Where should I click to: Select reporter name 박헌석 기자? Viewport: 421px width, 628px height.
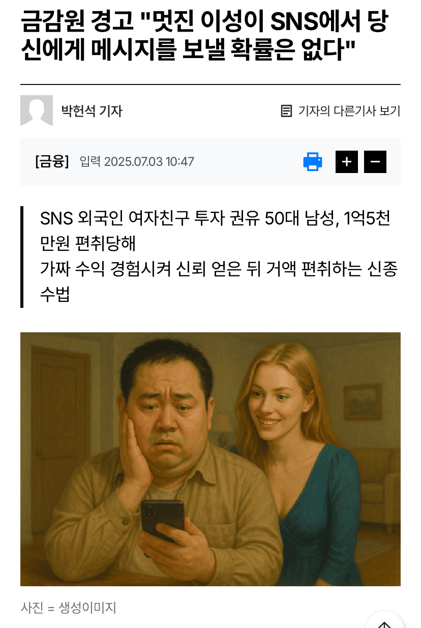pos(92,110)
